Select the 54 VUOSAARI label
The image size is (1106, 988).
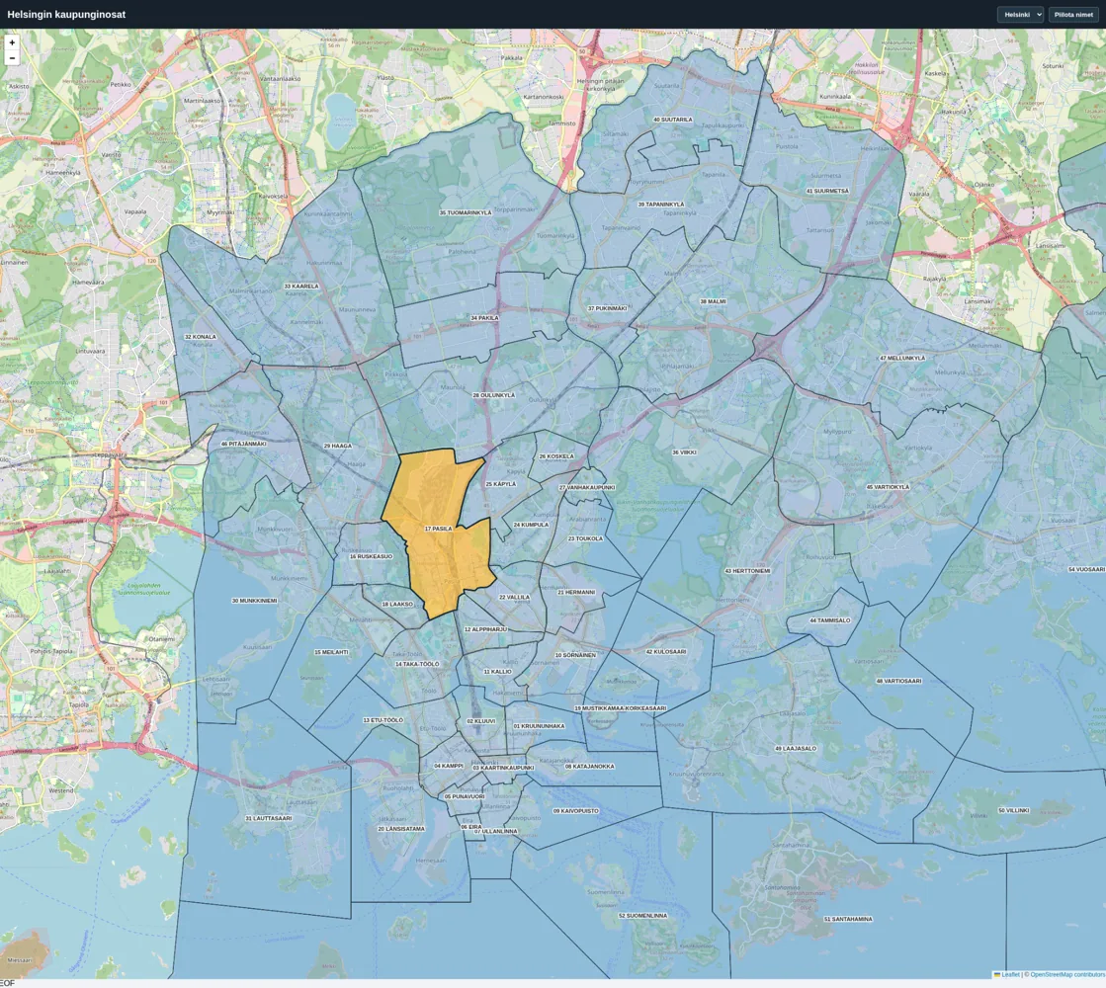(x=1086, y=569)
